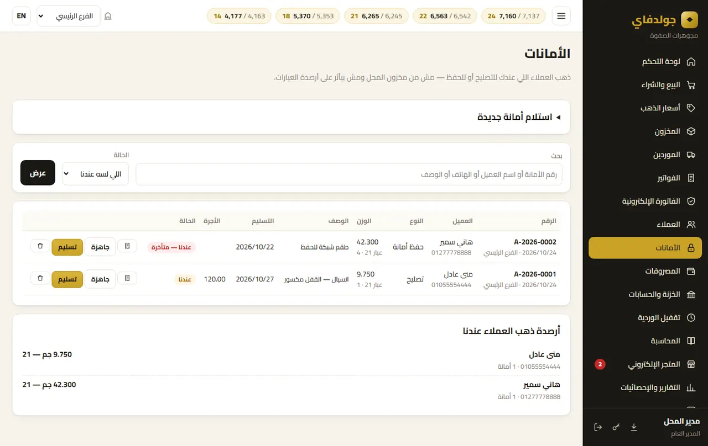Open receipt icon for A-2026-0002 row
The image size is (708, 446).
coord(127,246)
